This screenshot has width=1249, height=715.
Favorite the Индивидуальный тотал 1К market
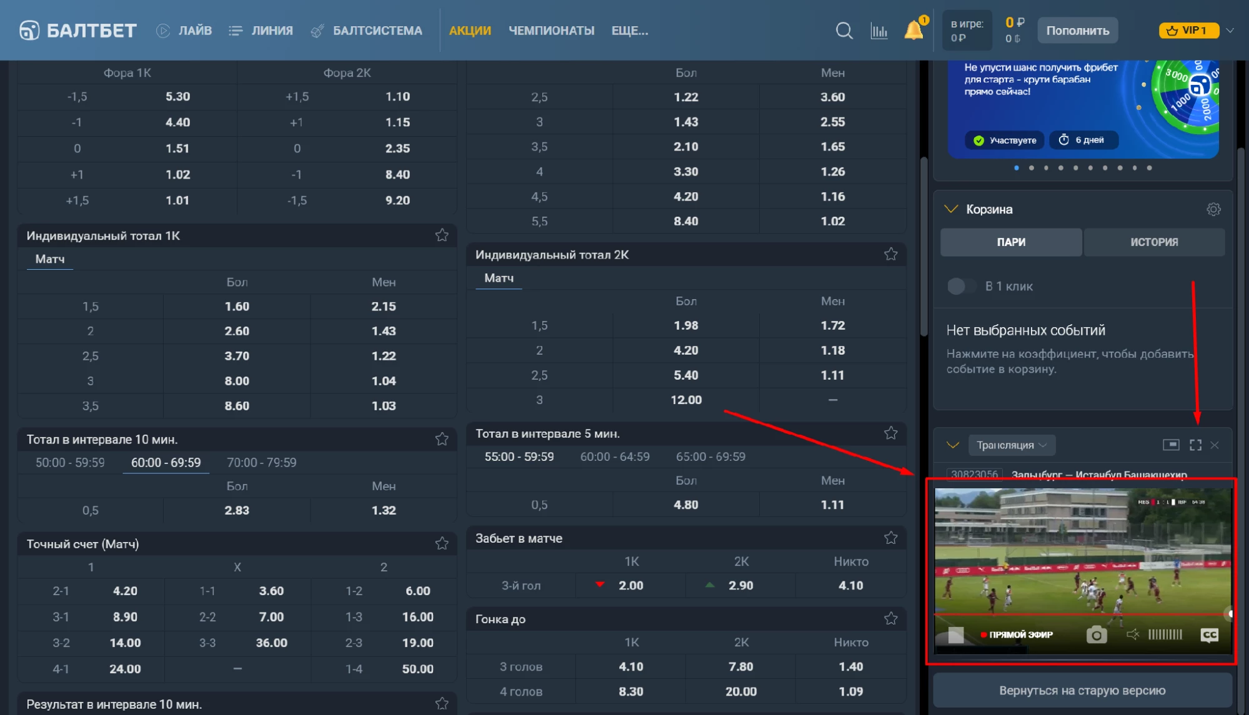click(442, 235)
